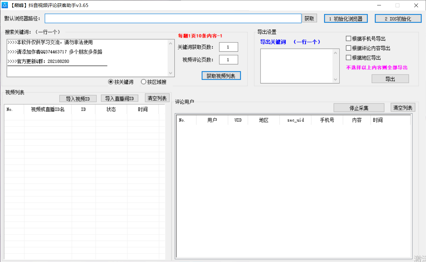The height and width of the screenshot is (262, 426).
Task: Enable 根据地区导出 checkbox
Action: point(348,57)
